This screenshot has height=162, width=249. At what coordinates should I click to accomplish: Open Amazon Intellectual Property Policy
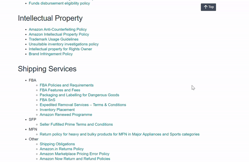[x=59, y=34]
